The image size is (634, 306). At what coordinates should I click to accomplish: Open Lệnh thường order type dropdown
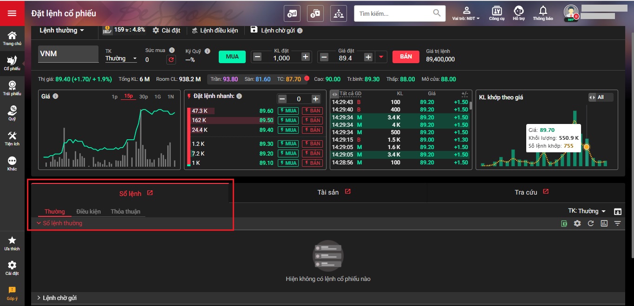pos(62,30)
